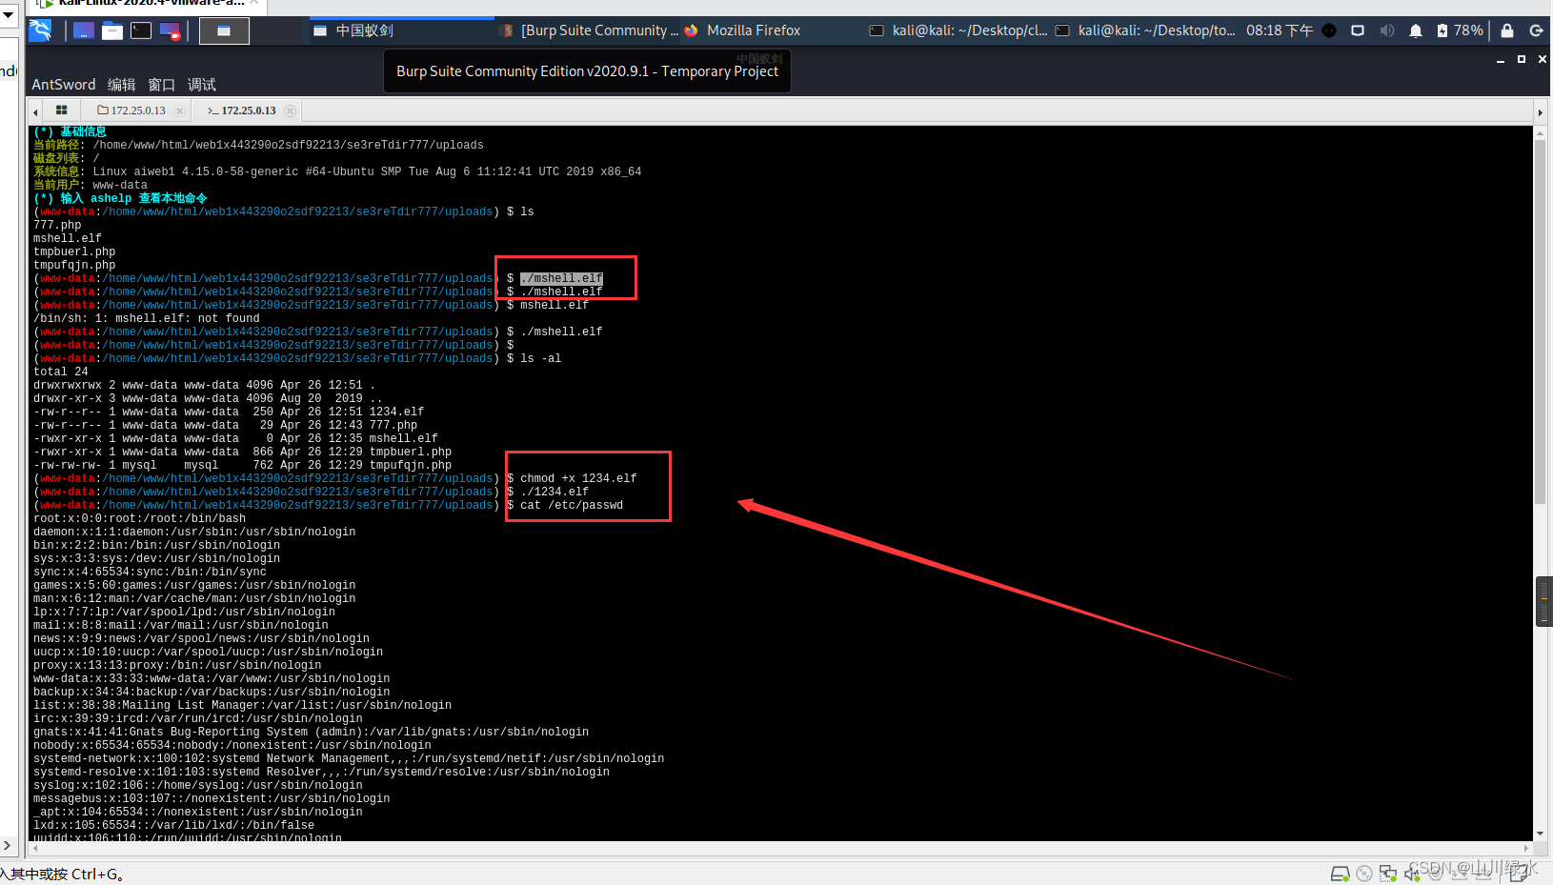Expand the VMware sidebar chevron at bottom-left

pyautogui.click(x=8, y=845)
